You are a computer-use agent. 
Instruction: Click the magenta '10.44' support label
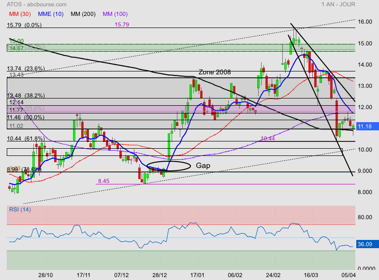click(x=268, y=138)
